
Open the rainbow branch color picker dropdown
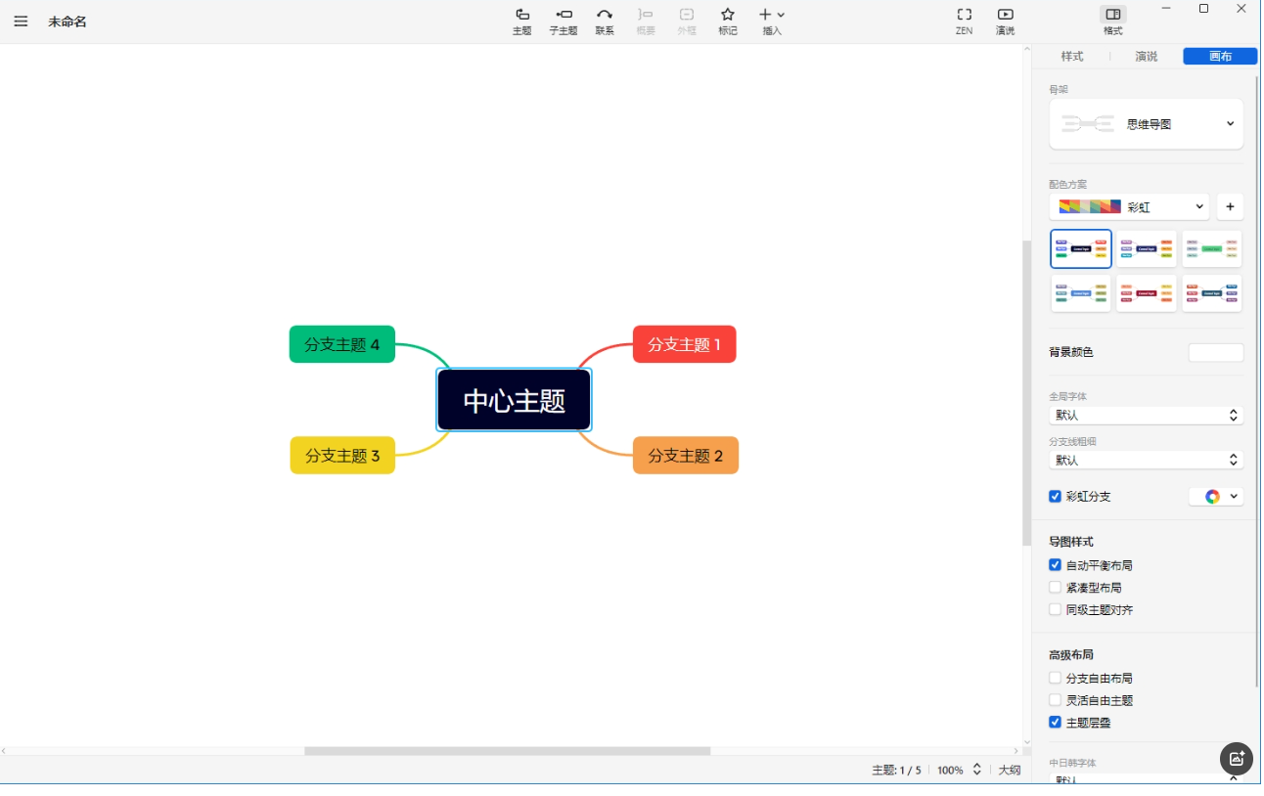(x=1216, y=497)
